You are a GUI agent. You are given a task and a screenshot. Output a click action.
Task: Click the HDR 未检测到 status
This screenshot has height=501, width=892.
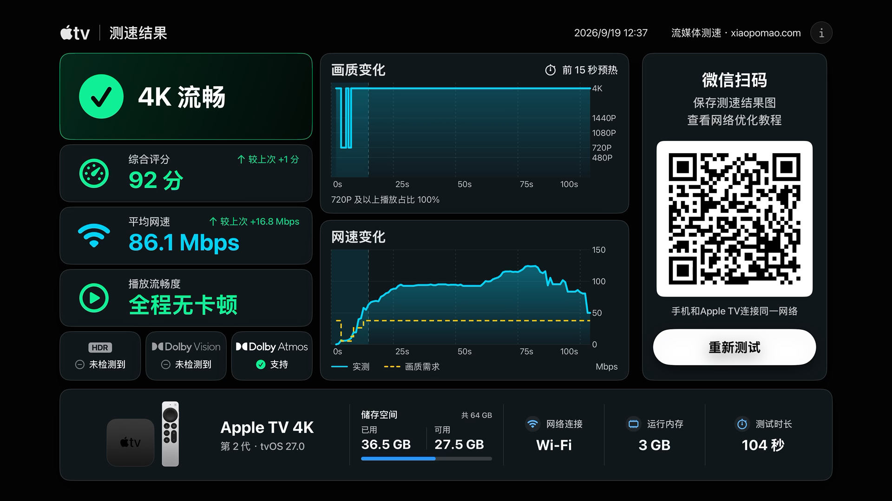click(100, 365)
